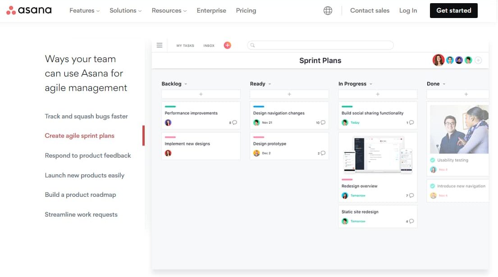Click assignee avatar on Implement new designs

pyautogui.click(x=168, y=153)
